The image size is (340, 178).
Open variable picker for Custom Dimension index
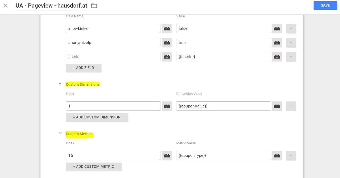[x=167, y=106]
